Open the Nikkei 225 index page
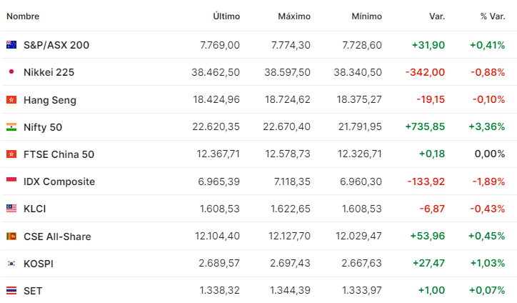 pos(49,72)
